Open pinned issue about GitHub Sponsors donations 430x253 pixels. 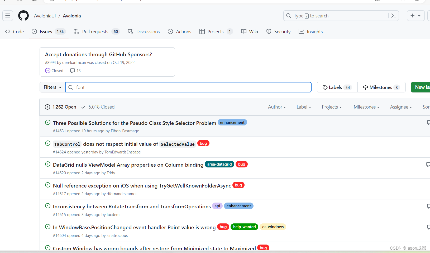(x=98, y=54)
